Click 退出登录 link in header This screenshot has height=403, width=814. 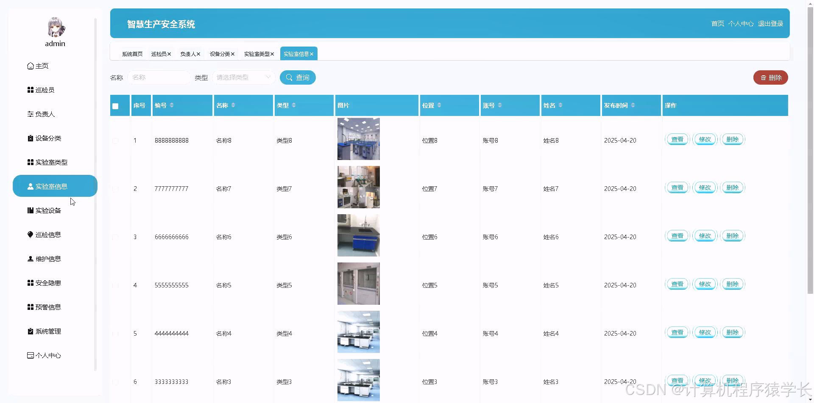click(770, 24)
